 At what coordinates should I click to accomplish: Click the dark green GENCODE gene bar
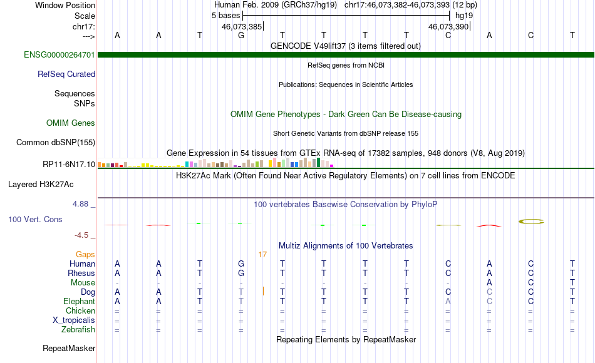(x=346, y=55)
